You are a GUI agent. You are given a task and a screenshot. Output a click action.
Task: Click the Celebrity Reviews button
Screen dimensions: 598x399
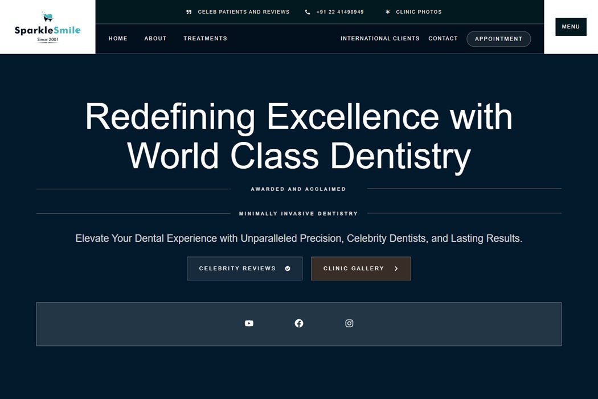tap(237, 268)
